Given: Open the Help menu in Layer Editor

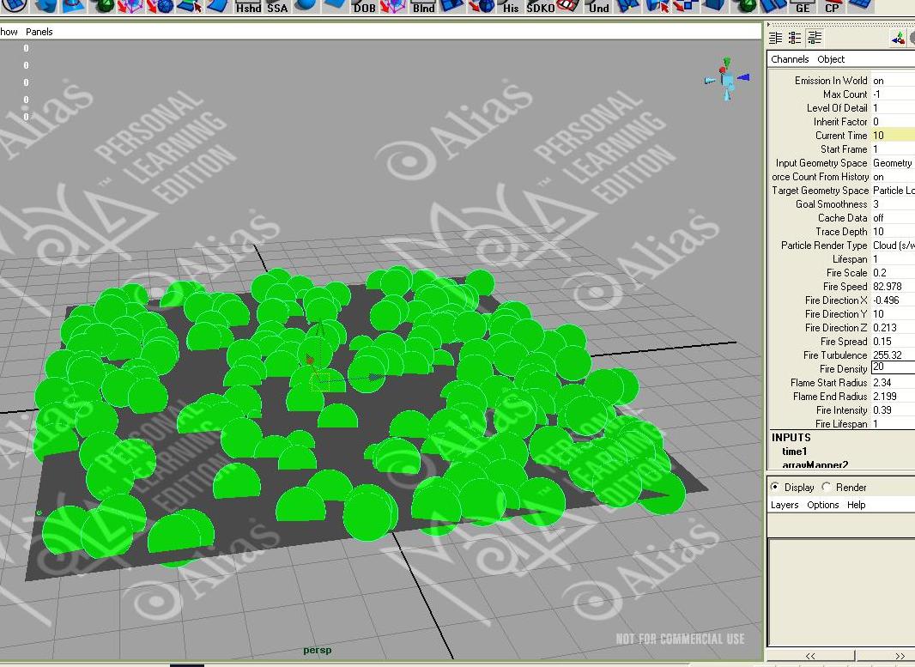Looking at the screenshot, I should coord(856,505).
